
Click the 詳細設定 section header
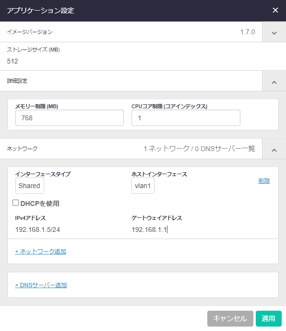[x=131, y=81]
